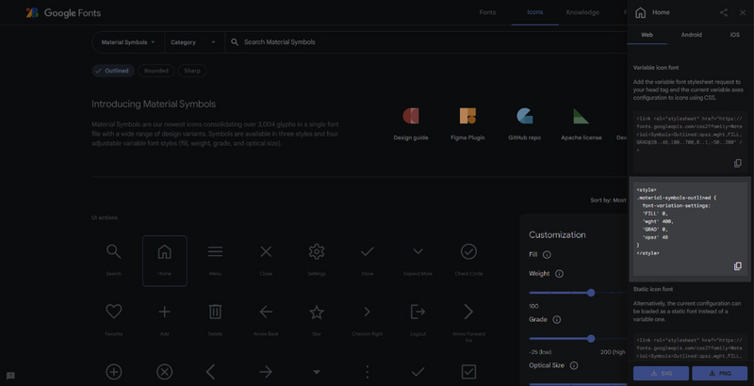The width and height of the screenshot is (754, 386).
Task: Open the Apache license link
Action: click(581, 124)
